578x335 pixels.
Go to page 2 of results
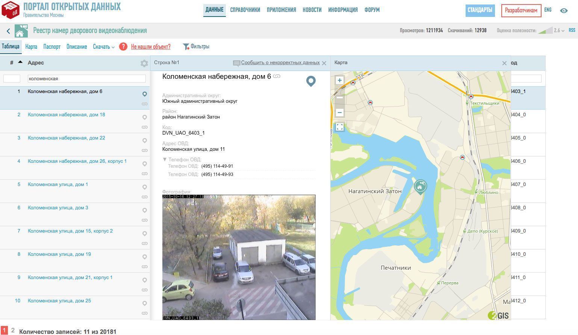13,330
